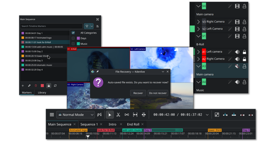This screenshot has width=280, height=157.
Task: Switch to Main Sequence tab
Action: [x=59, y=124]
